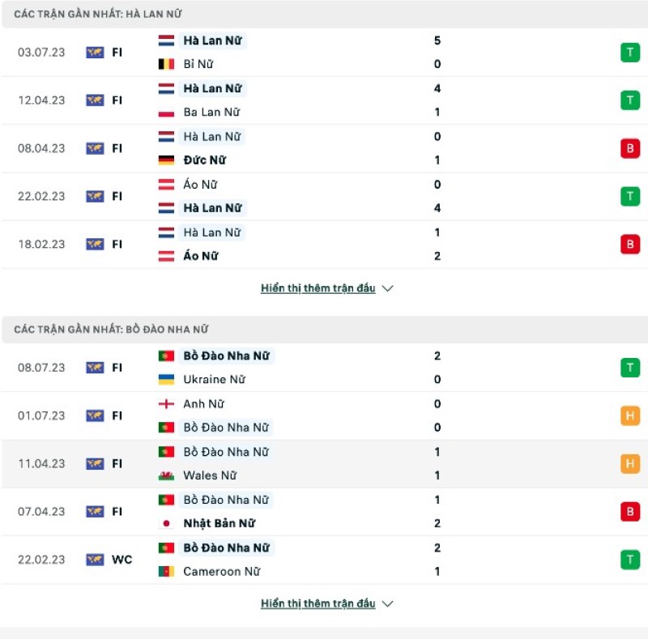Click the Cameroon flag next to Cameroon Nữ
The width and height of the screenshot is (648, 639).
(166, 572)
